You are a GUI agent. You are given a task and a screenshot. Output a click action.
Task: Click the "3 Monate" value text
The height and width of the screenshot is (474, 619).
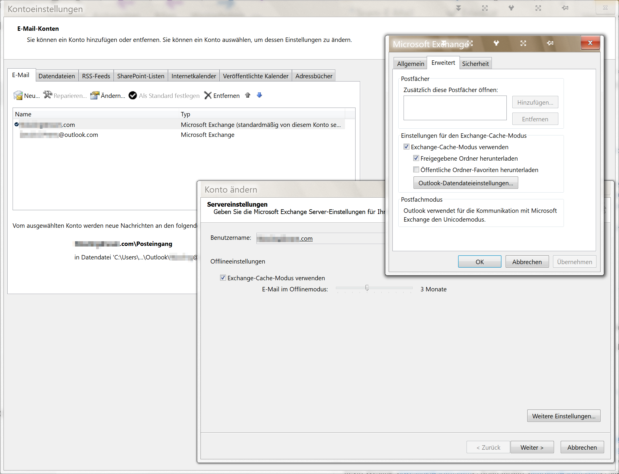pos(433,289)
